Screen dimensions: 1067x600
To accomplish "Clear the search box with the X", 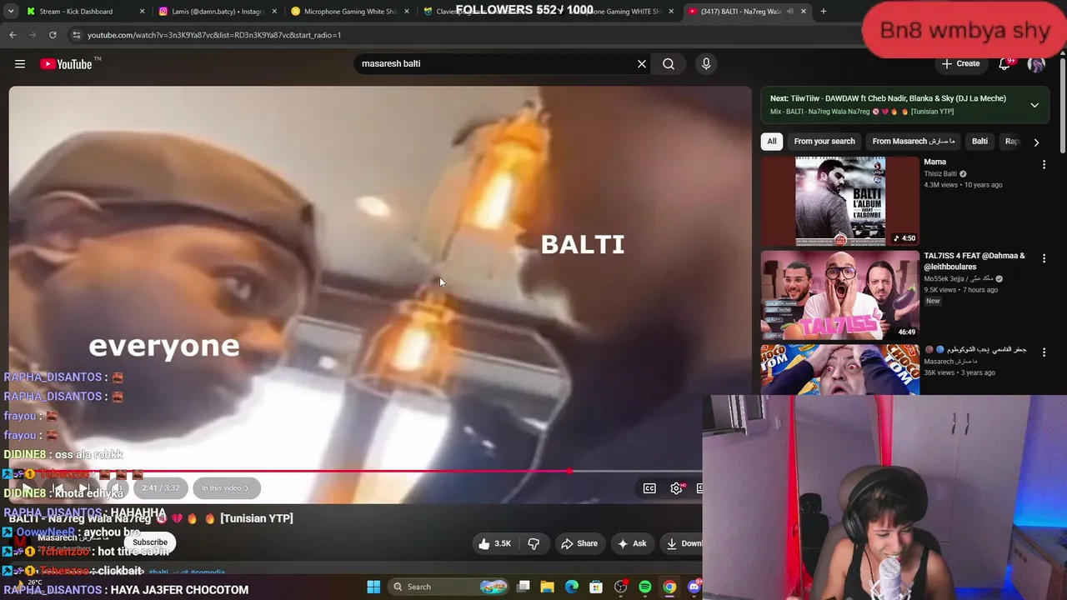I will point(642,63).
